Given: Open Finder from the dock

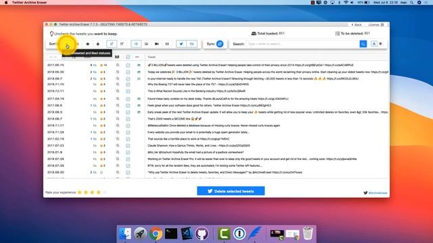Looking at the screenshot, I should coord(125,234).
